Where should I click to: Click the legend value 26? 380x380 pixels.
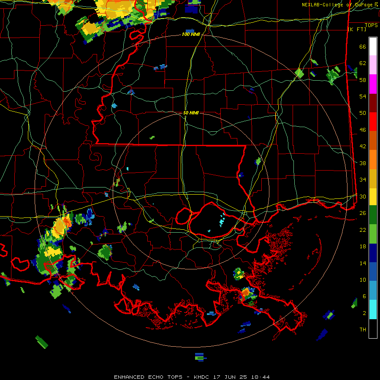point(363,213)
